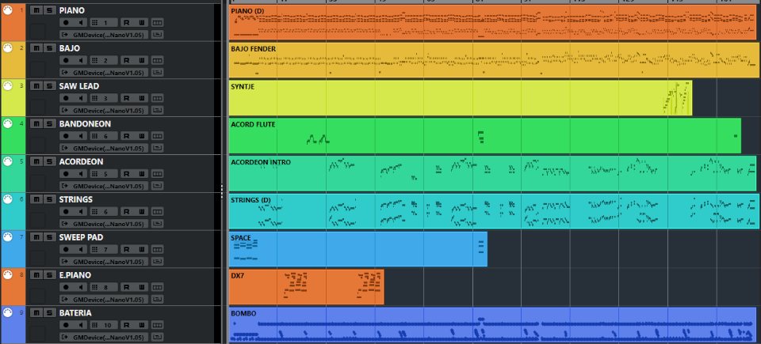Image resolution: width=761 pixels, height=344 pixels.
Task: Select the SAW LEAD track name
Action: [x=79, y=85]
